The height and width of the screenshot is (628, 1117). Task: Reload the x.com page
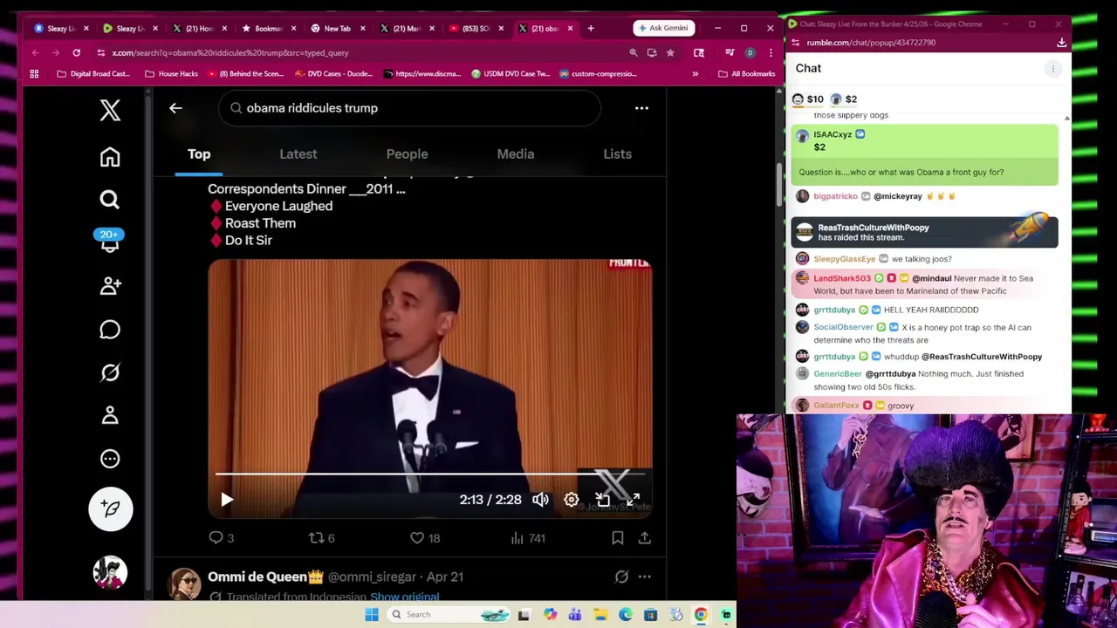point(77,53)
